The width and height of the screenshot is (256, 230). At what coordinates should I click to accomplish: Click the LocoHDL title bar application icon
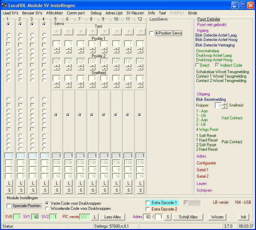[4, 5]
